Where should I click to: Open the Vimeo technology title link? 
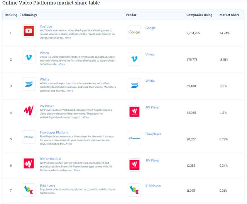tap(44, 53)
